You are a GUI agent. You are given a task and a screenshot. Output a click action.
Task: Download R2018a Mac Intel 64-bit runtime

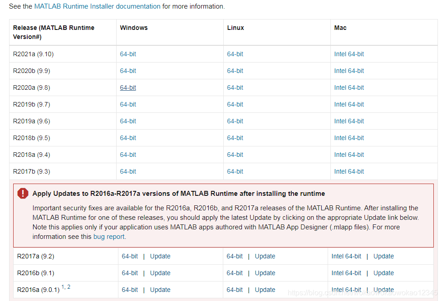349,155
